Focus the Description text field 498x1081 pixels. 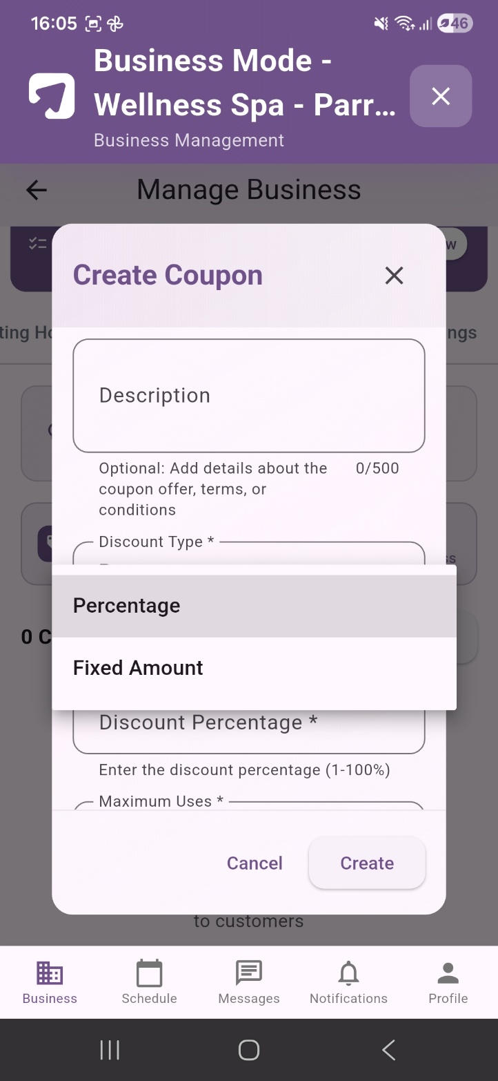(x=249, y=396)
